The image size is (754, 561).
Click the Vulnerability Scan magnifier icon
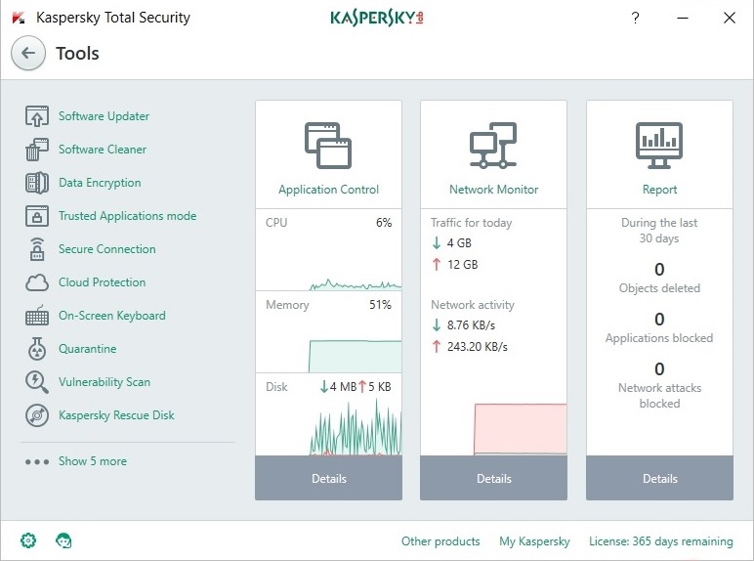[x=37, y=382]
